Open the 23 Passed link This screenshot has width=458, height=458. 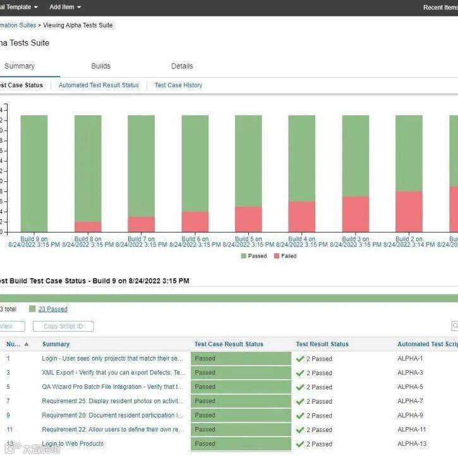coord(53,309)
